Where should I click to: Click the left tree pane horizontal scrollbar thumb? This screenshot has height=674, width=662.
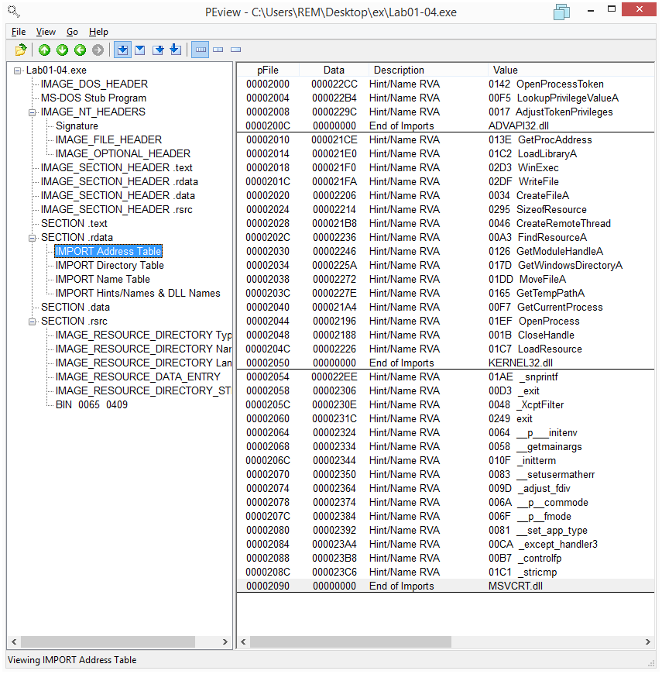pyautogui.click(x=108, y=641)
